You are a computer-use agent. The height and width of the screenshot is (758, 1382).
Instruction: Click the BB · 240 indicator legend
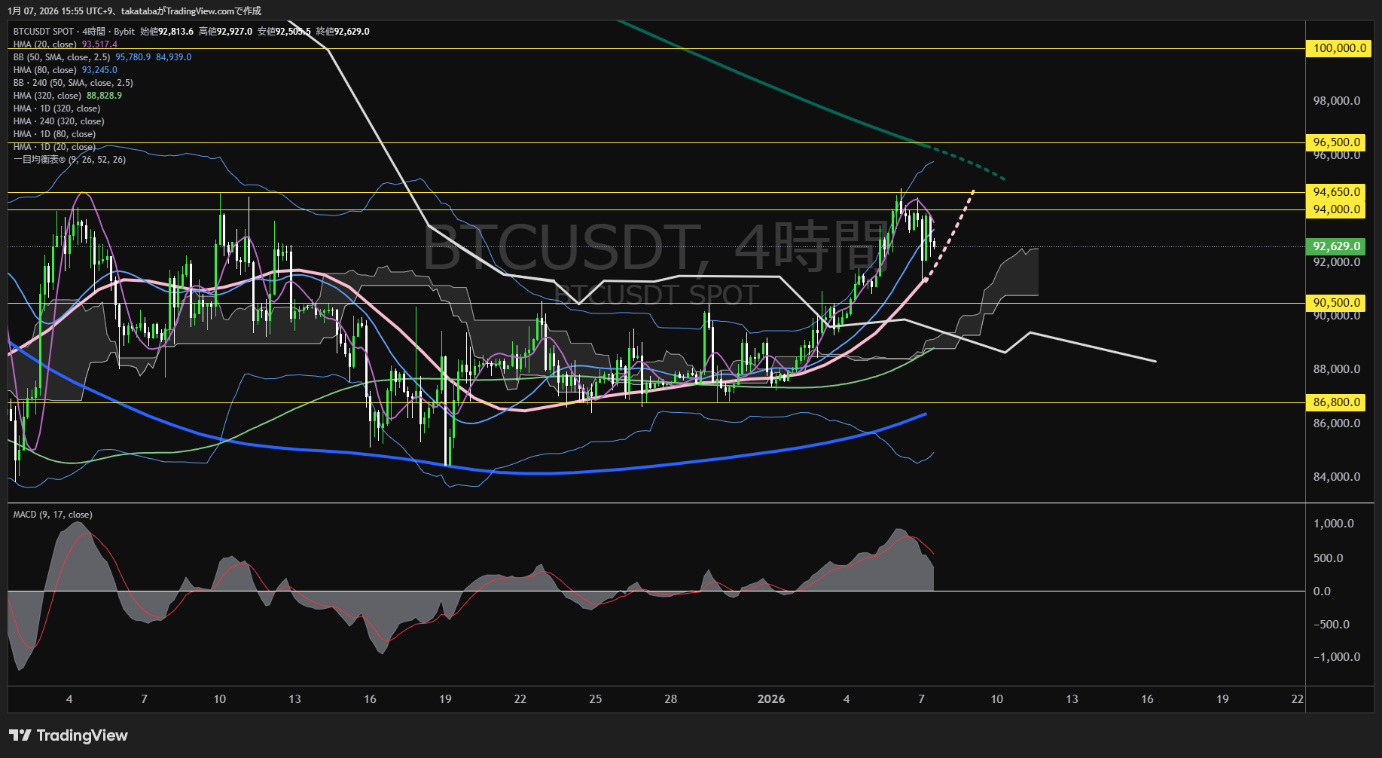[x=73, y=83]
